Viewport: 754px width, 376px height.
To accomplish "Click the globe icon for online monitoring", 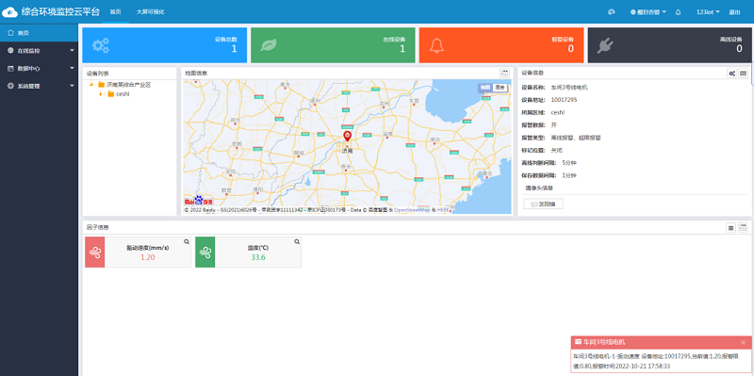I will 10,51.
